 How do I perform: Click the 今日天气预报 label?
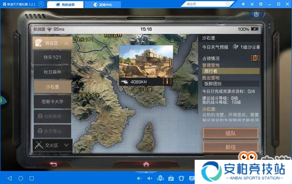tap(215, 47)
